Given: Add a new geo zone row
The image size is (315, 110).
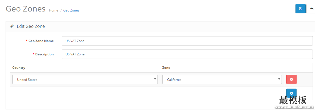Looking at the screenshot, I should (291, 93).
